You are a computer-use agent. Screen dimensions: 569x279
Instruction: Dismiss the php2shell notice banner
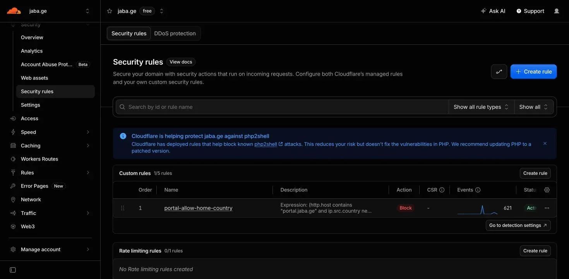(545, 144)
